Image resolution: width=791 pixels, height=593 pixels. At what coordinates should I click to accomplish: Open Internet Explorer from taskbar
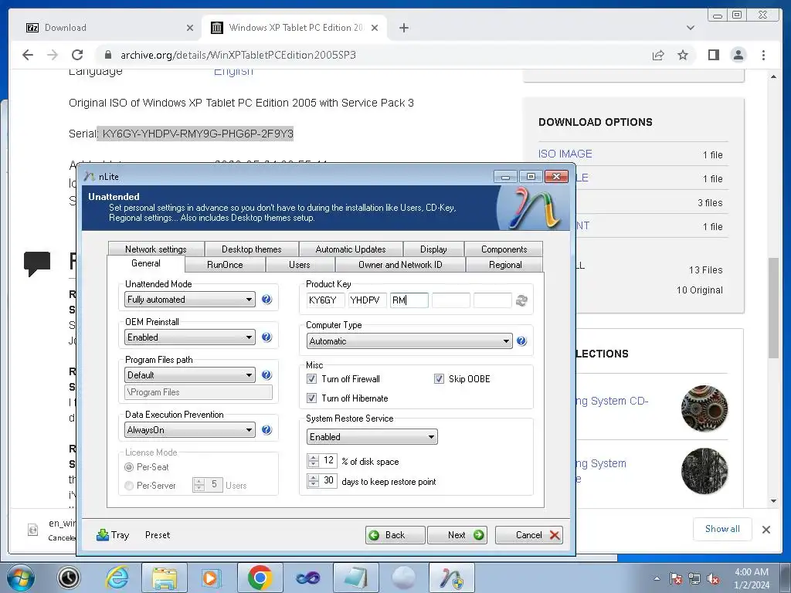117,578
